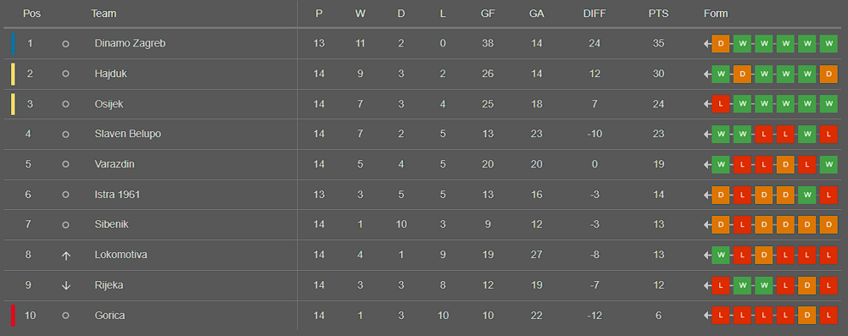The image size is (848, 336).
Task: Click Osijek's red L form badge
Action: 720,104
